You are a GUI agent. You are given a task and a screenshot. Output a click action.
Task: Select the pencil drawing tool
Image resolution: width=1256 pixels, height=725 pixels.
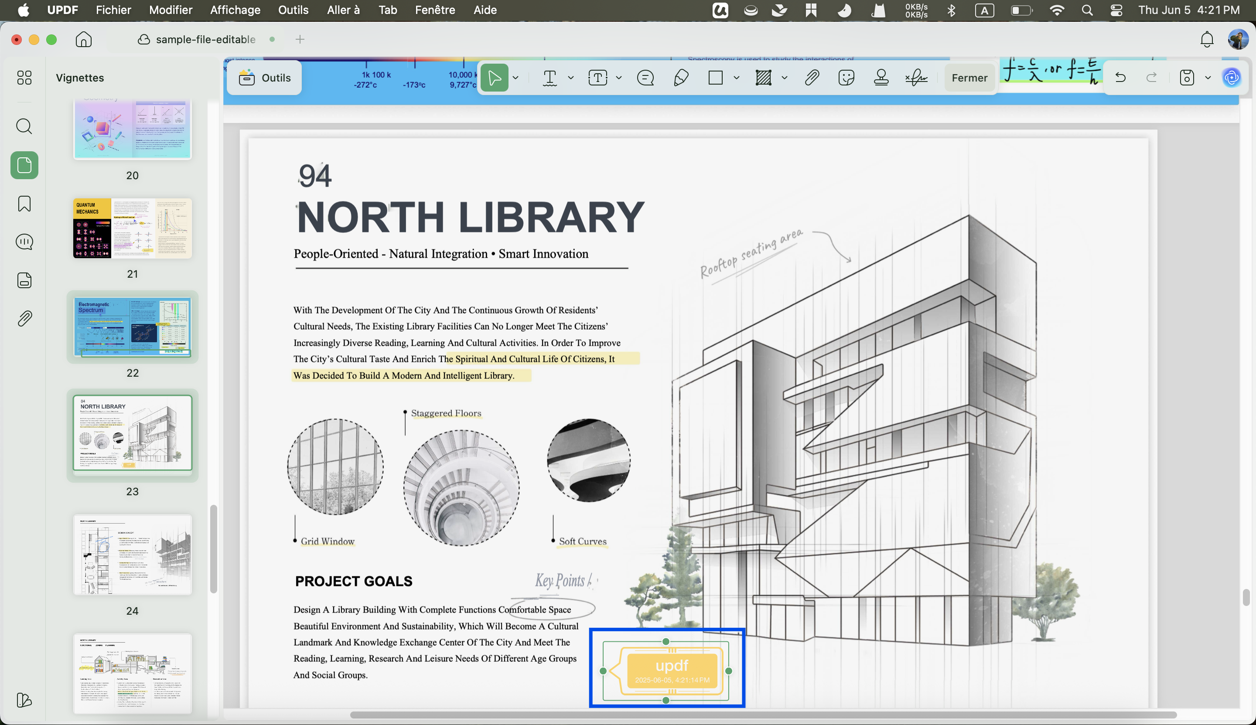pos(681,78)
